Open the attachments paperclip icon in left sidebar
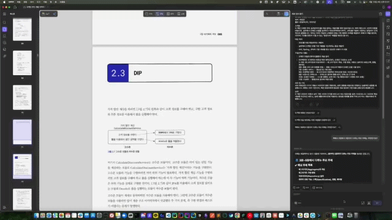This screenshot has height=220, width=392. tap(4, 56)
